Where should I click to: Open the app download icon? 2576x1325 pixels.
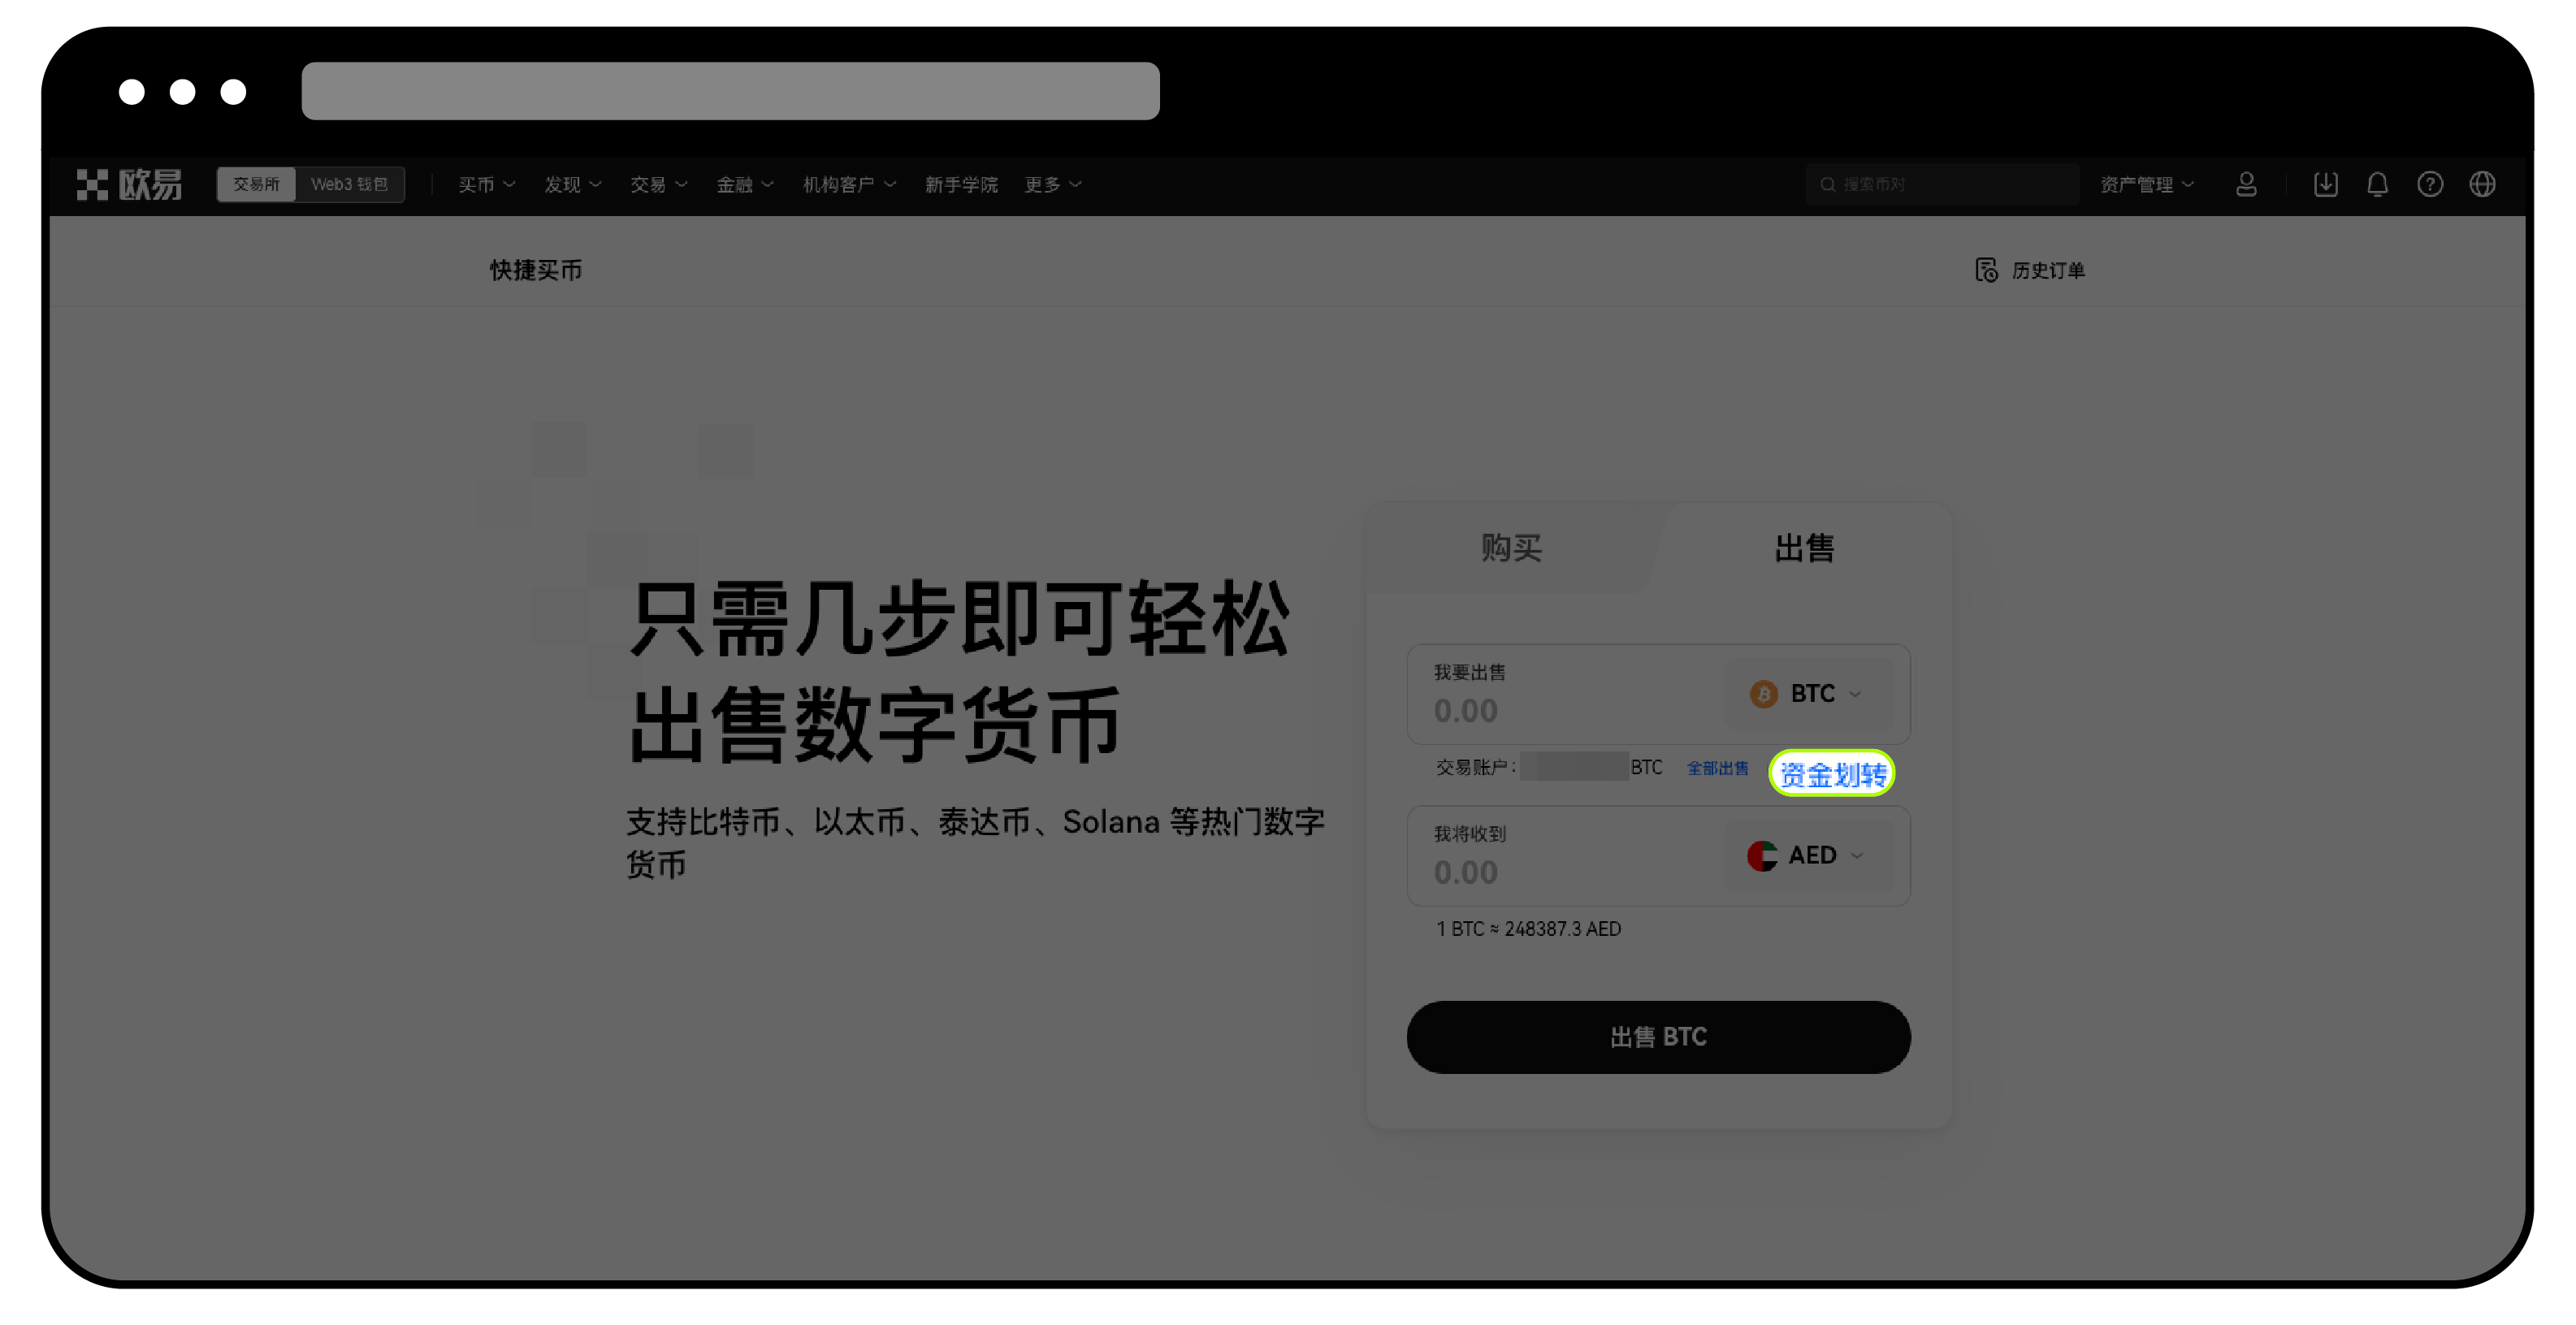tap(2326, 184)
